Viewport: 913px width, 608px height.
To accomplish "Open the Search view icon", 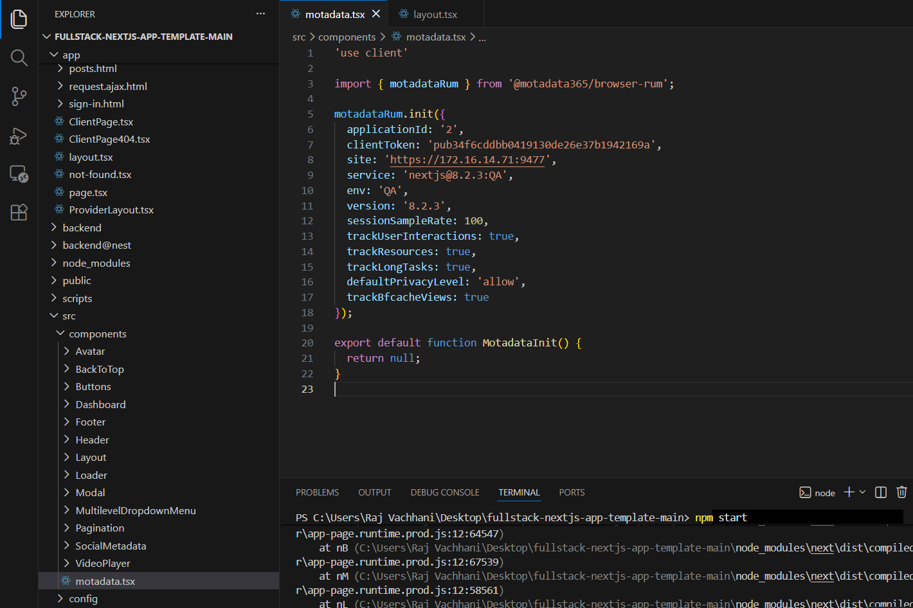I will pos(19,58).
